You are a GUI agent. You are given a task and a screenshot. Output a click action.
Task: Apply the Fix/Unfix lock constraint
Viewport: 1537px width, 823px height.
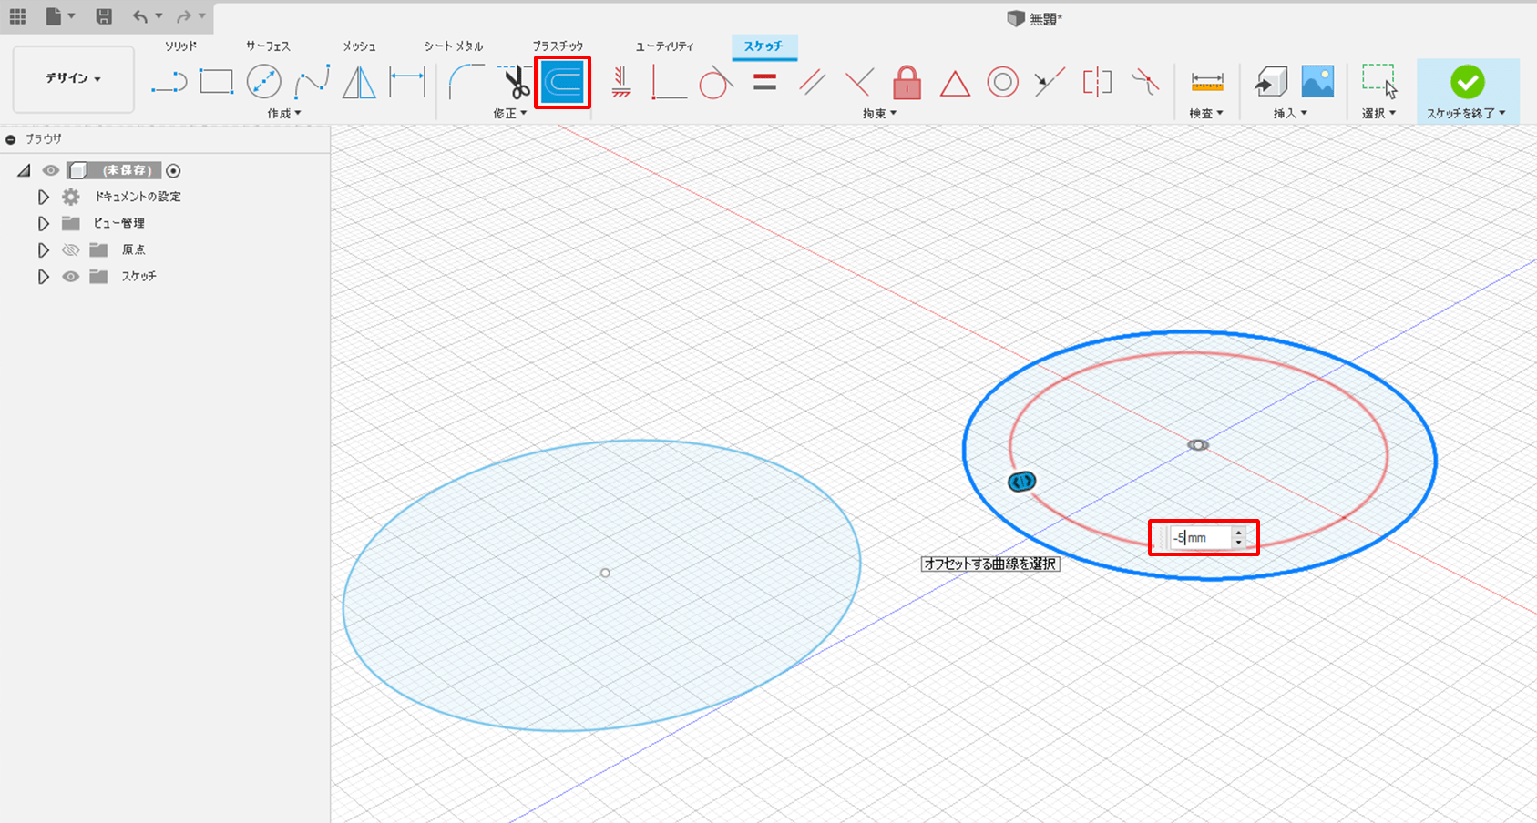[907, 83]
